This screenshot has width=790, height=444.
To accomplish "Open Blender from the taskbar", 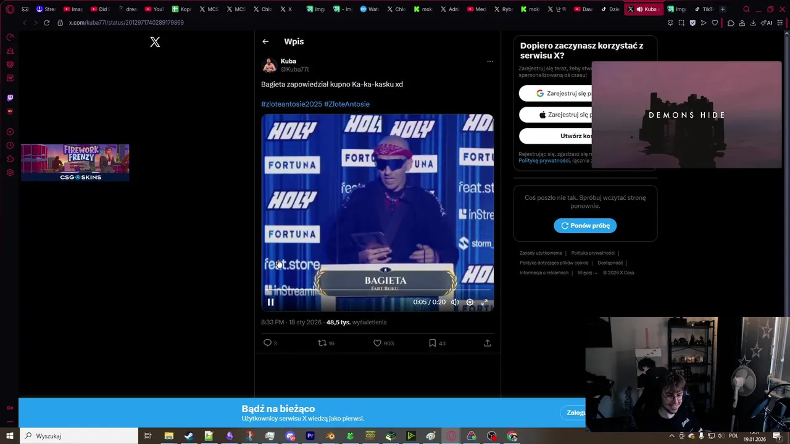I will pyautogui.click(x=330, y=436).
